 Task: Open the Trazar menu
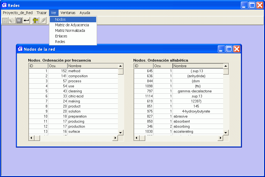pyautogui.click(x=42, y=13)
